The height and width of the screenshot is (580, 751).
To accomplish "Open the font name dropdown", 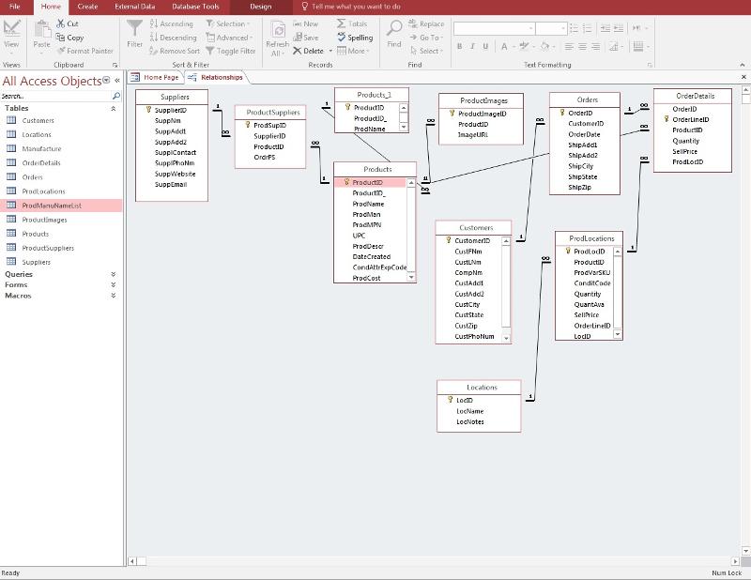I will tap(529, 29).
